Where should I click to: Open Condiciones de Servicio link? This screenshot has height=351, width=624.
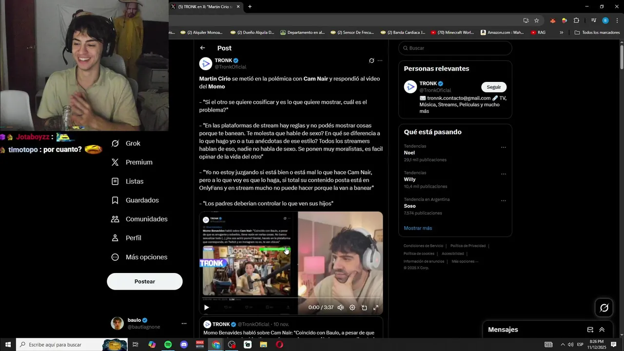pos(423,246)
